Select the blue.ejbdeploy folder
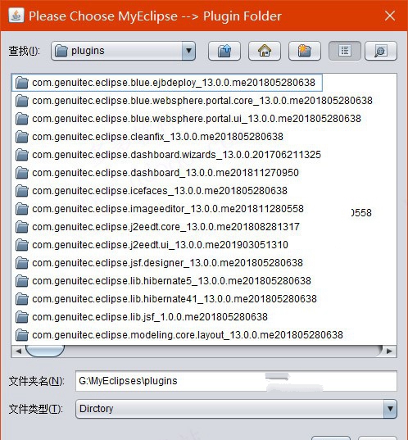The height and width of the screenshot is (440, 408). pyautogui.click(x=167, y=83)
